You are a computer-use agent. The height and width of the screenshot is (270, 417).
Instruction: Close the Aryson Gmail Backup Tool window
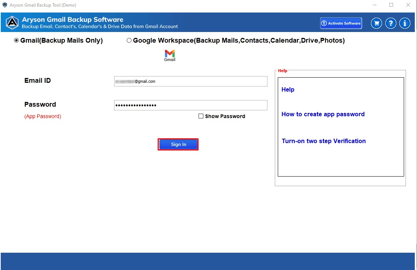coord(408,5)
